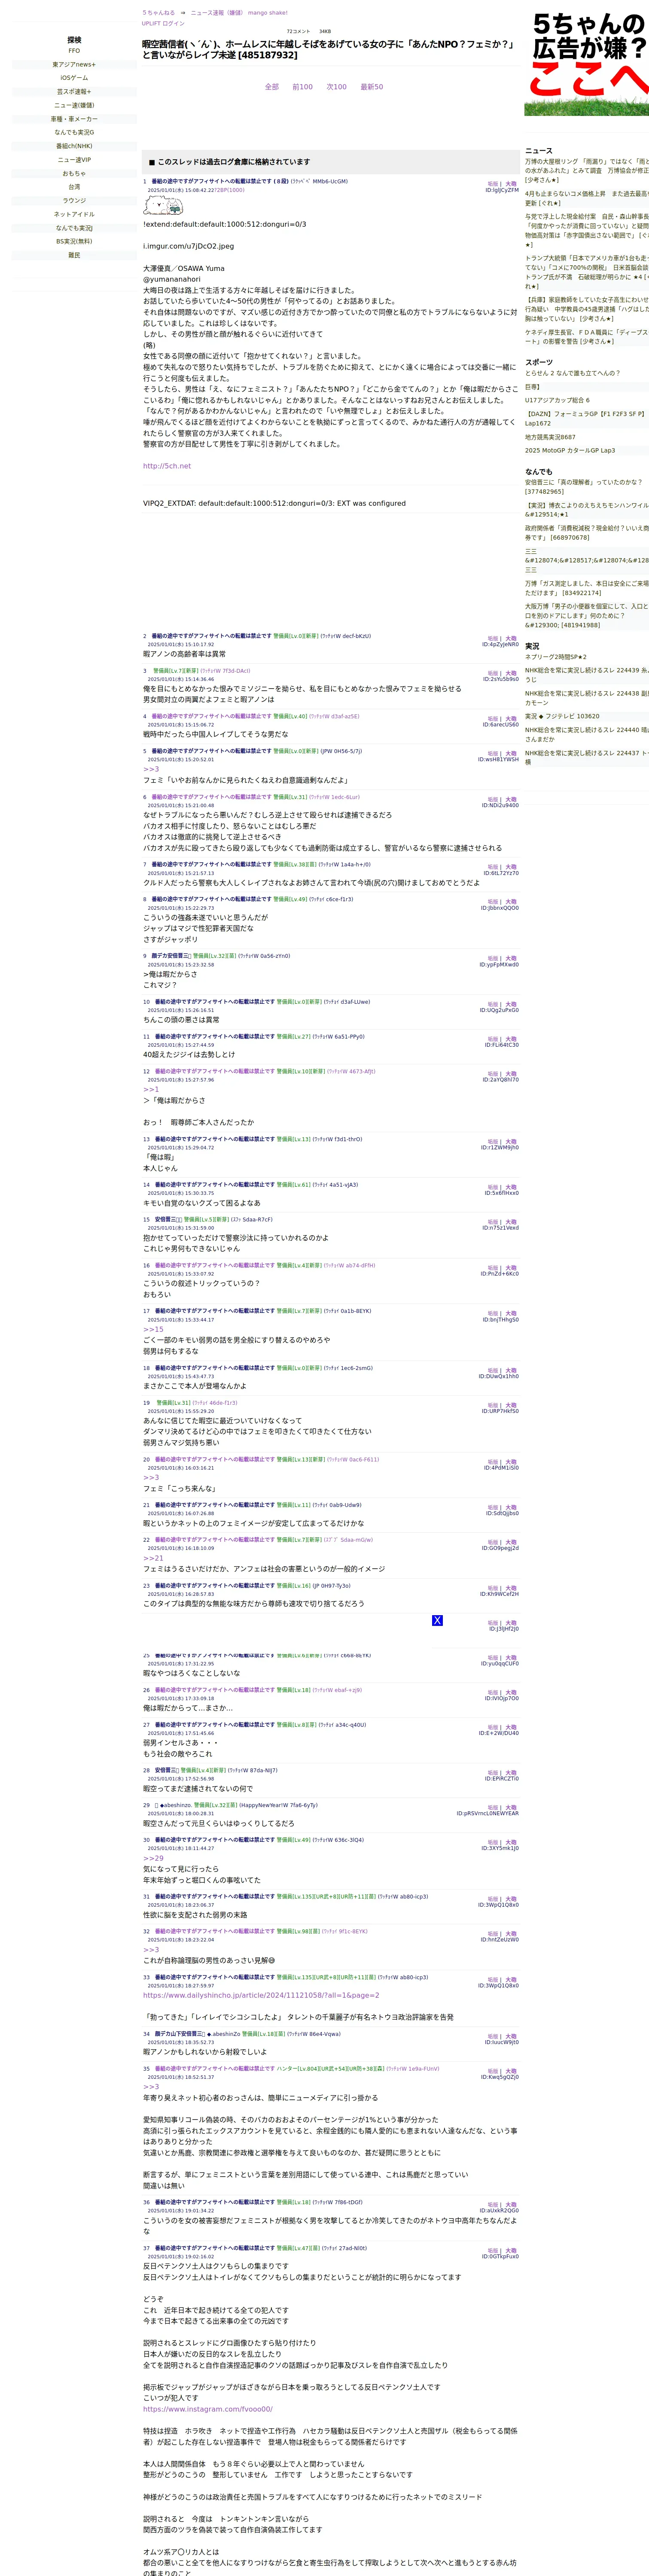Open 2025 MotoGP カタールGP Lap3 thread
The width and height of the screenshot is (649, 2576).
570,450
